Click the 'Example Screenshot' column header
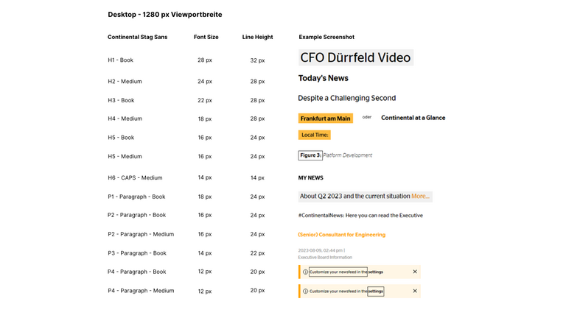Viewport: 566px width, 318px height. [326, 37]
